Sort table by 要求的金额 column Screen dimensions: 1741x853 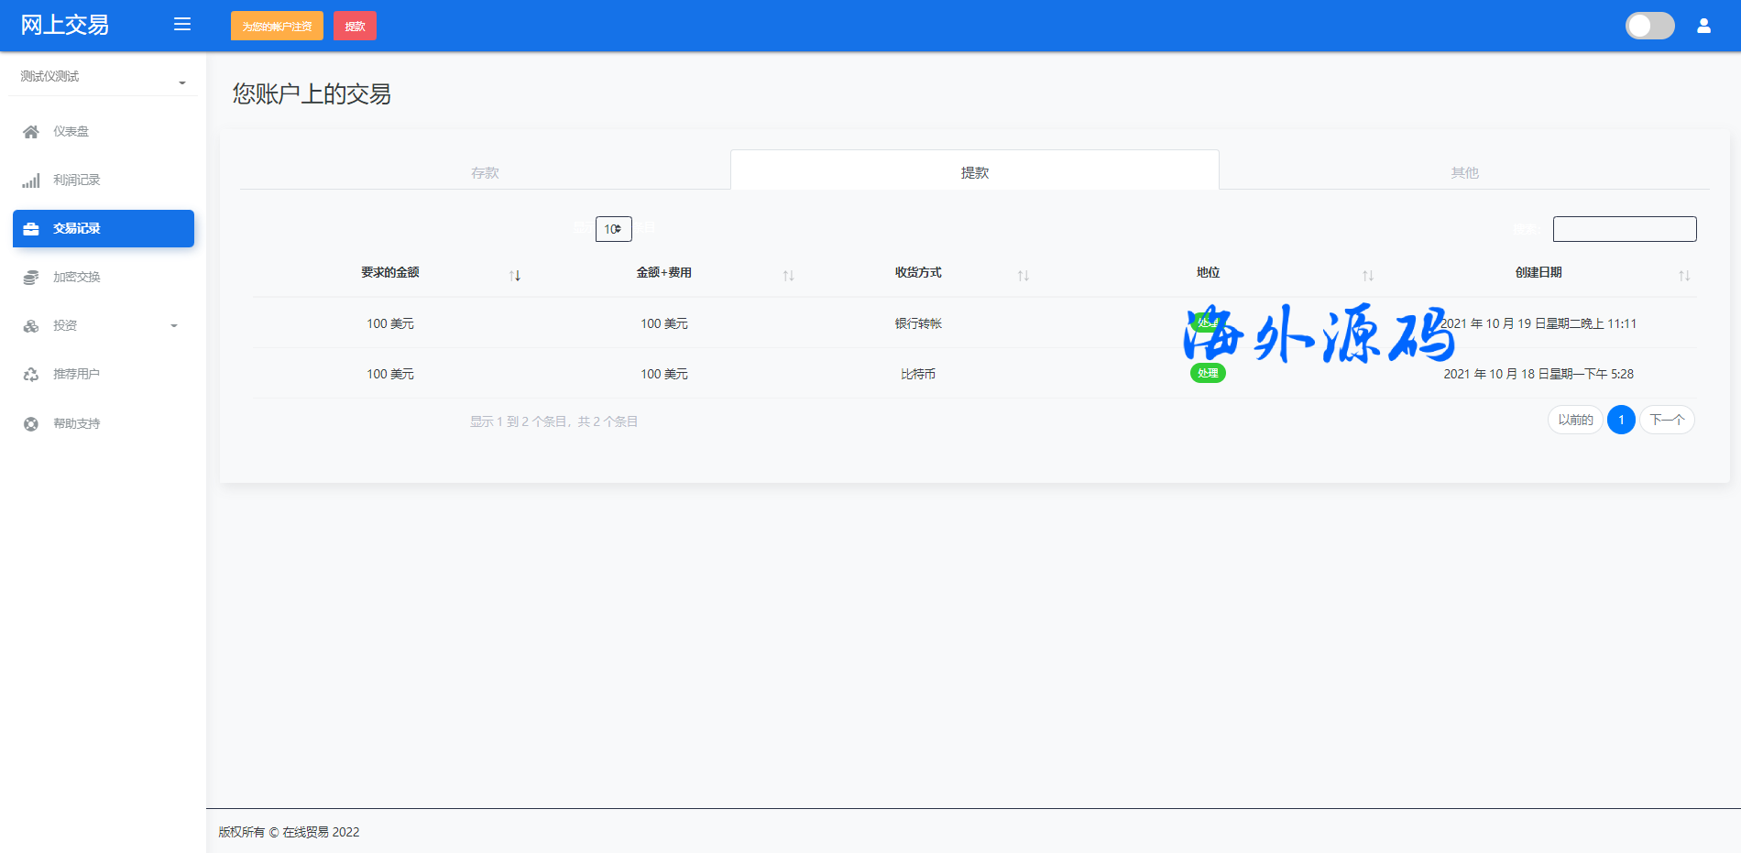click(515, 275)
